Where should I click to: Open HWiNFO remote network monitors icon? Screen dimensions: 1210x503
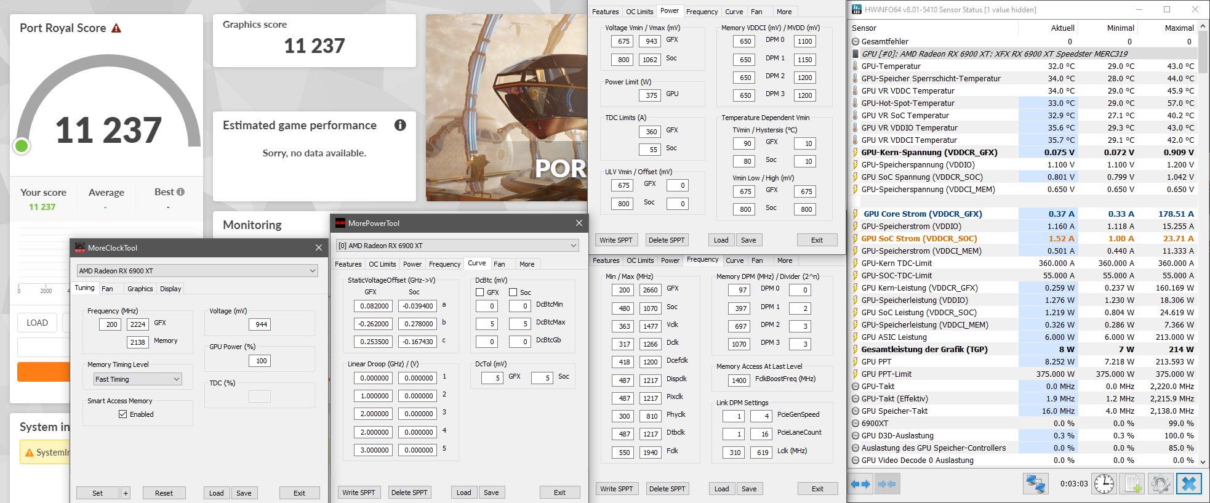coord(1035,484)
